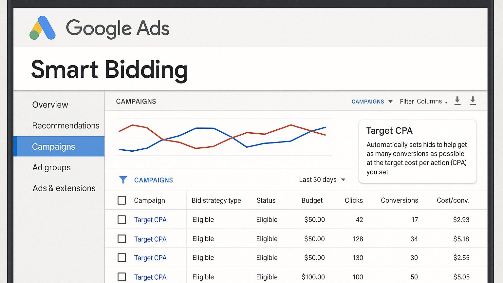Check the $100.00 budget campaign checkbox
Viewport: 503px width, 283px height.
[x=122, y=277]
